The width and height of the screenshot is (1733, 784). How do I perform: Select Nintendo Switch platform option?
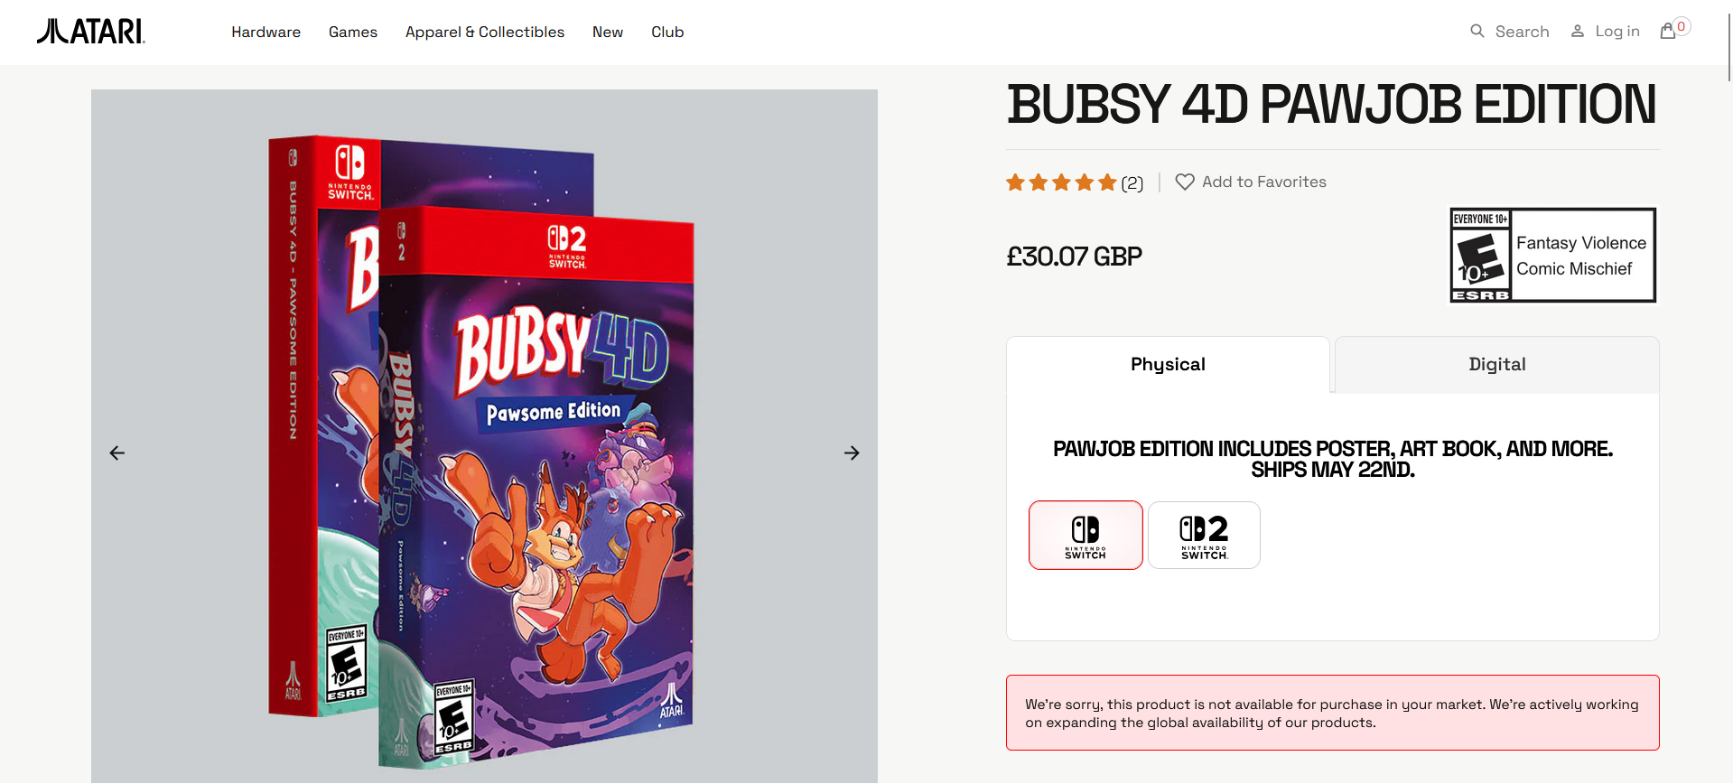(x=1085, y=536)
